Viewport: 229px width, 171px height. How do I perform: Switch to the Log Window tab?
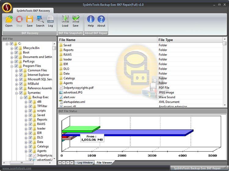(85, 162)
